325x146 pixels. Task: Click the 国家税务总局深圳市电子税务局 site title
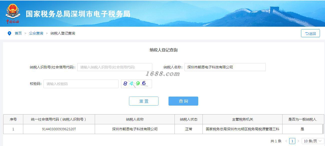tap(78, 14)
